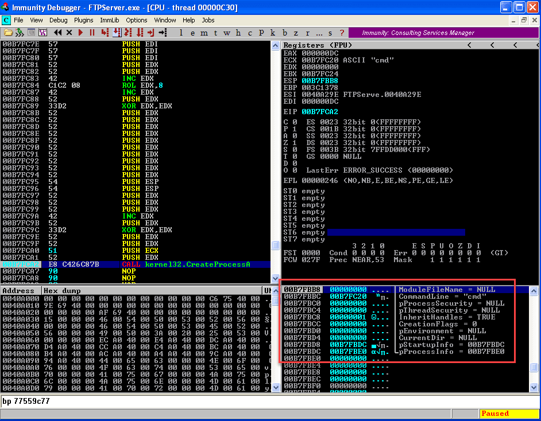
Task: Click the Step over icon
Action: pyautogui.click(x=117, y=33)
